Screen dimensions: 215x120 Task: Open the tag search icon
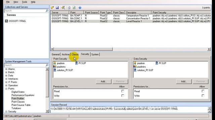tap(63, 8)
